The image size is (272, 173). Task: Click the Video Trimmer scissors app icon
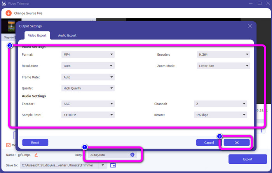[x=4, y=3]
